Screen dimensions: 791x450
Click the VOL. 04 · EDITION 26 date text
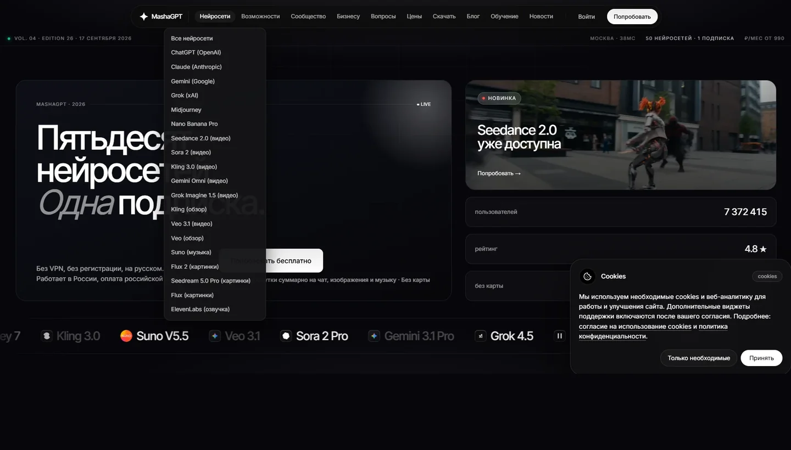coord(73,38)
